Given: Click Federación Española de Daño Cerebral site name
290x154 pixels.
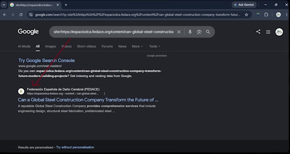Looking at the screenshot, I should (x=63, y=89).
